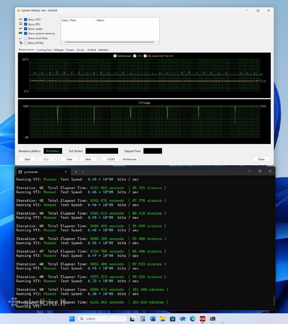Toggle the Stress CPU checkbox

(25, 19)
